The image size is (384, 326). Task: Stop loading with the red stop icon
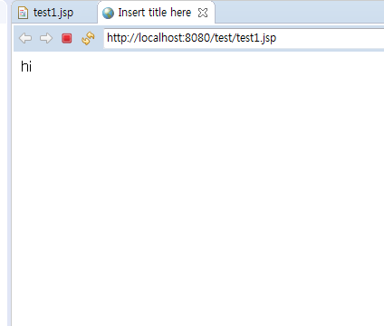pos(67,38)
